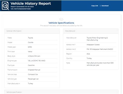123x94 pixels.
Task: Select the Compact Car value
Action: tap(33, 75)
